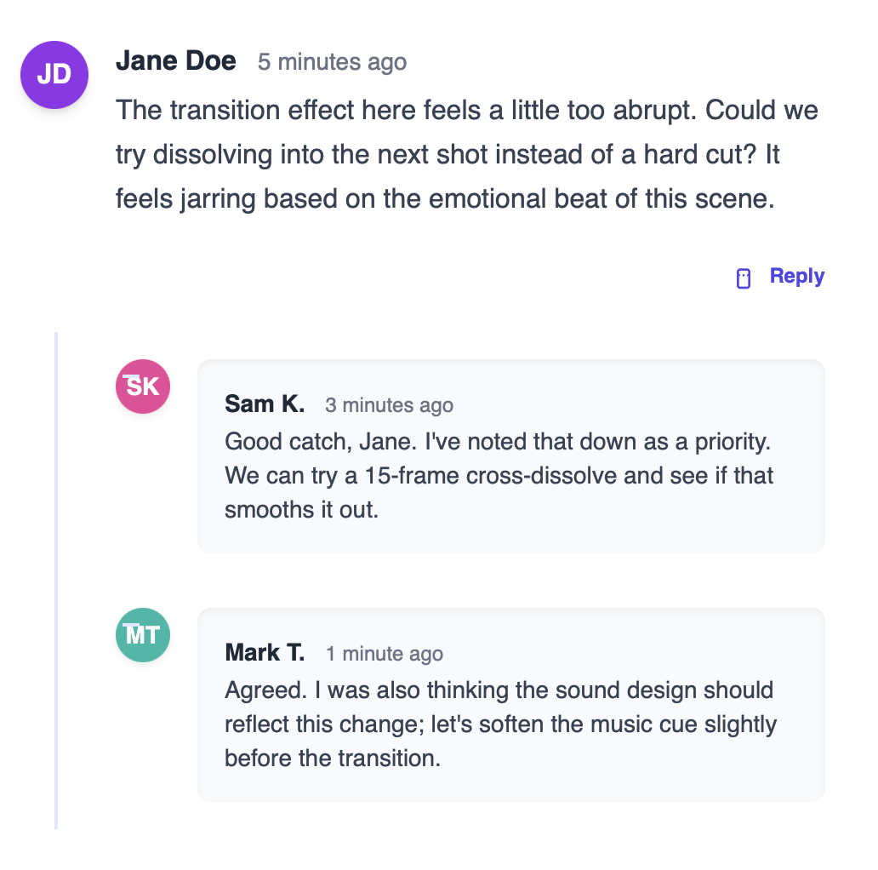Click the Sam K. author name

[265, 404]
